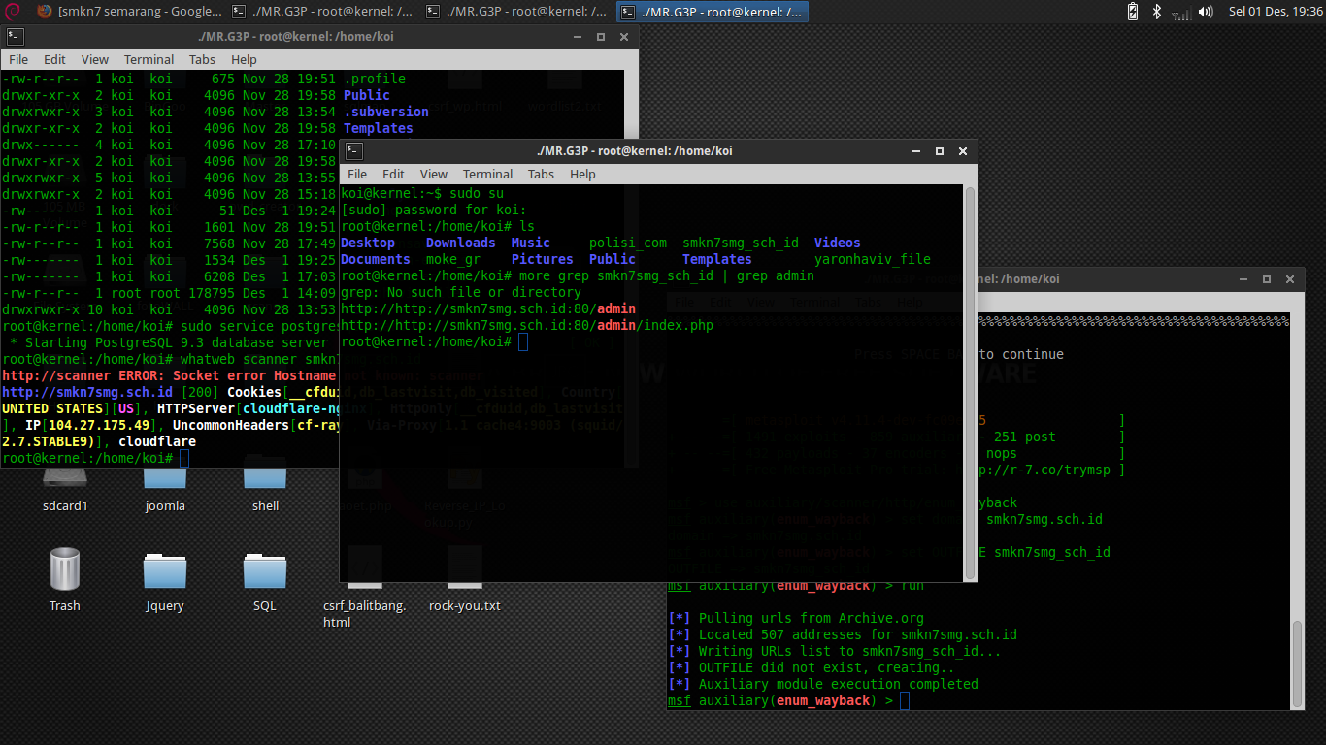Maximize the back-left terminal window
The image size is (1326, 745).
point(601,37)
